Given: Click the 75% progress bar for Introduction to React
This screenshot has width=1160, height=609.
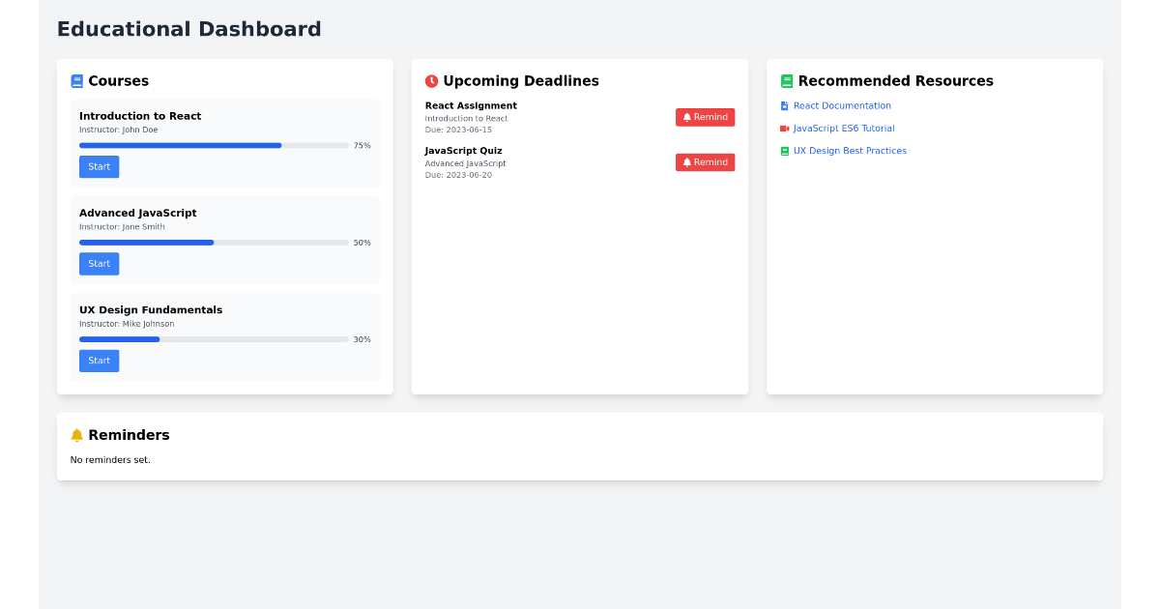Looking at the screenshot, I should (213, 145).
